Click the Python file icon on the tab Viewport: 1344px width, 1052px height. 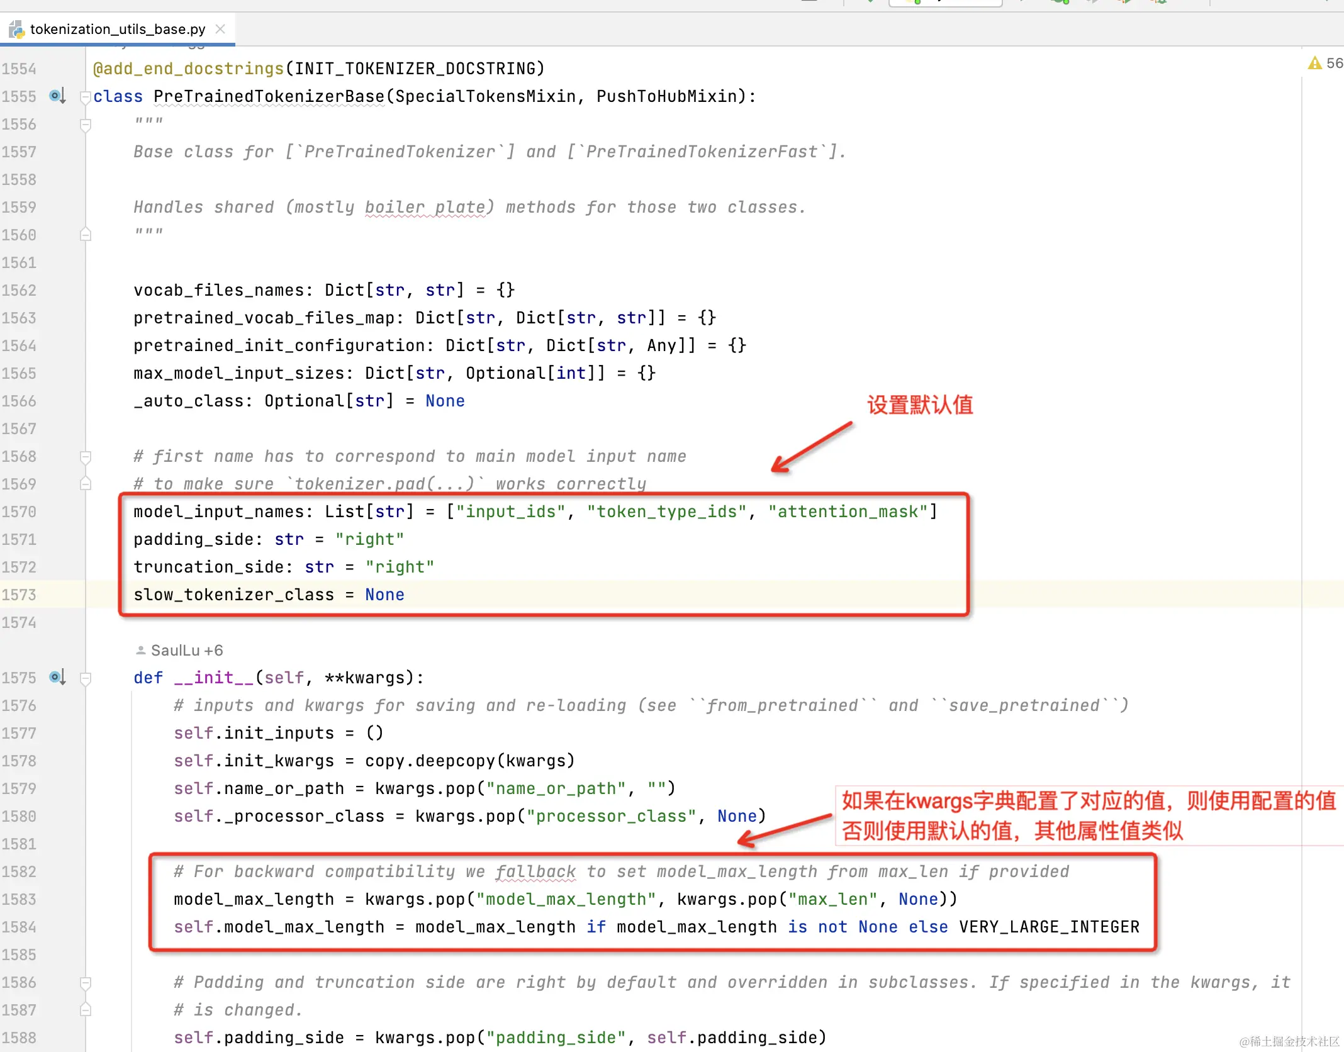16,29
